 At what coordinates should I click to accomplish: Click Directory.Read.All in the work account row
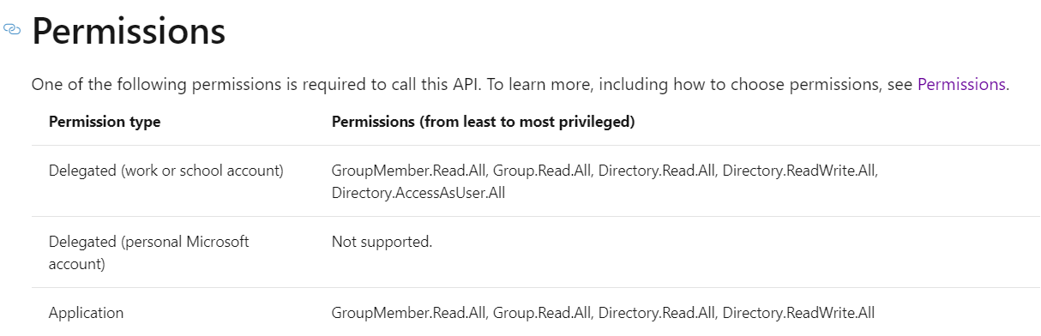click(x=657, y=171)
